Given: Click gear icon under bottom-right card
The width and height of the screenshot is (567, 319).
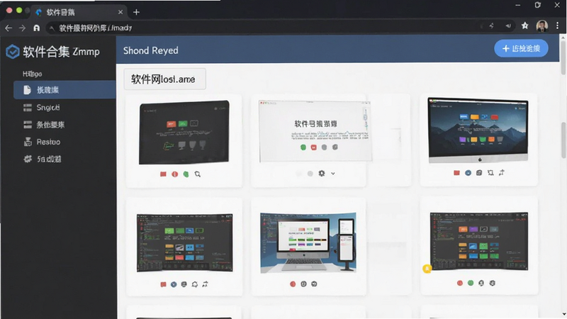Looking at the screenshot, I should 492,283.
